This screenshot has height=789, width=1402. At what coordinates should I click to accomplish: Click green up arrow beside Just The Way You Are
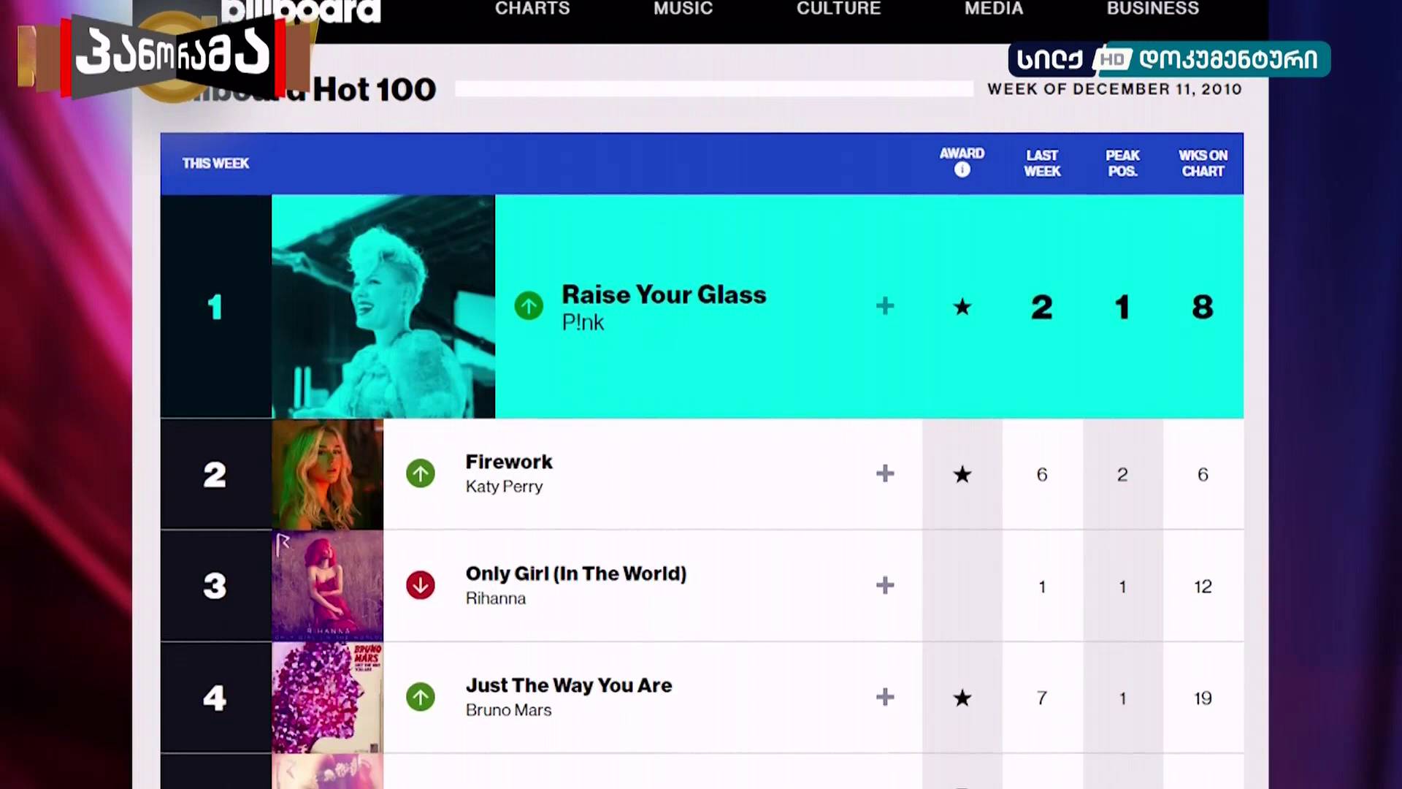(421, 697)
